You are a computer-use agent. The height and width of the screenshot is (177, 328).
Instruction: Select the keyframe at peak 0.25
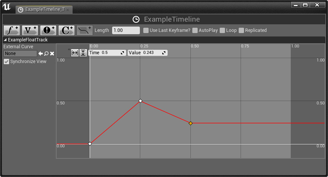pos(140,101)
